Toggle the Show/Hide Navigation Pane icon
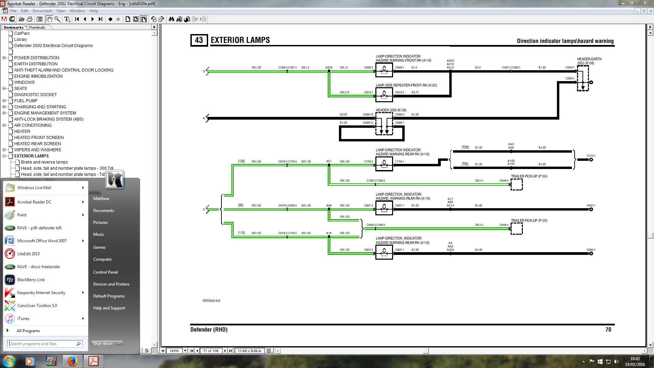This screenshot has width=654, height=368. pos(40,19)
